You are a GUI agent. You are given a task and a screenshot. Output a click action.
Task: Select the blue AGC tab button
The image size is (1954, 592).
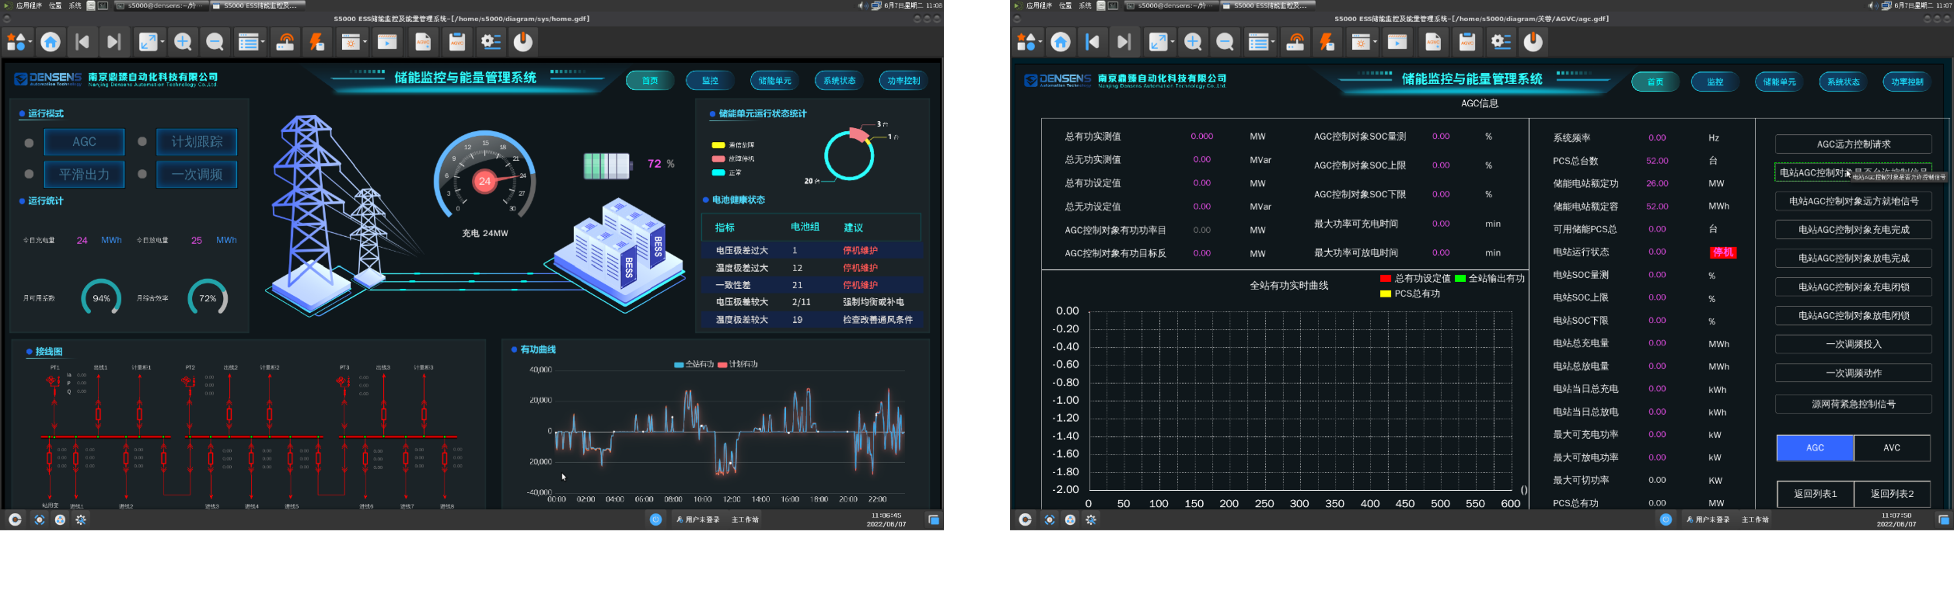click(x=1815, y=448)
